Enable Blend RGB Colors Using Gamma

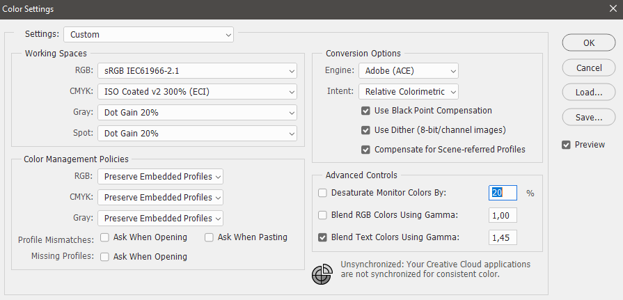click(x=322, y=215)
